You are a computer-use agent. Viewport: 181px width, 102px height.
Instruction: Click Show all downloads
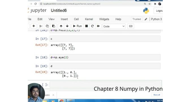(x=157, y=95)
